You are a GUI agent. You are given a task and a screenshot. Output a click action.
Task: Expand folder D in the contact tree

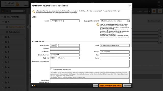[3, 47]
